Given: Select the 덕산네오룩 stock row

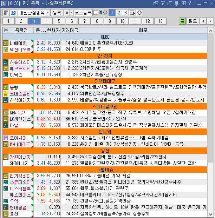Looking at the screenshot, I should coord(105,49).
